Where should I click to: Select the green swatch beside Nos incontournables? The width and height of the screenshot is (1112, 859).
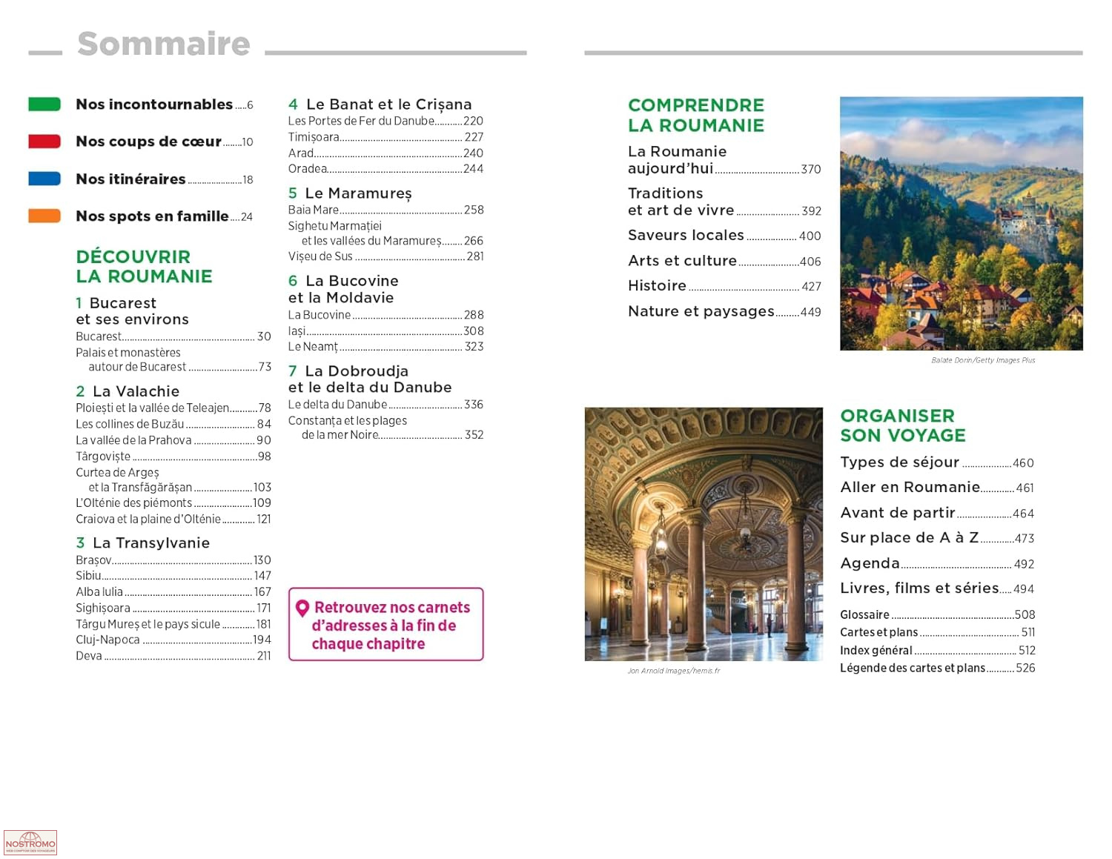pyautogui.click(x=44, y=105)
